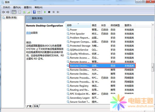Open the 查看(V) menu
Screen dimensions: 155x112
(28, 7)
